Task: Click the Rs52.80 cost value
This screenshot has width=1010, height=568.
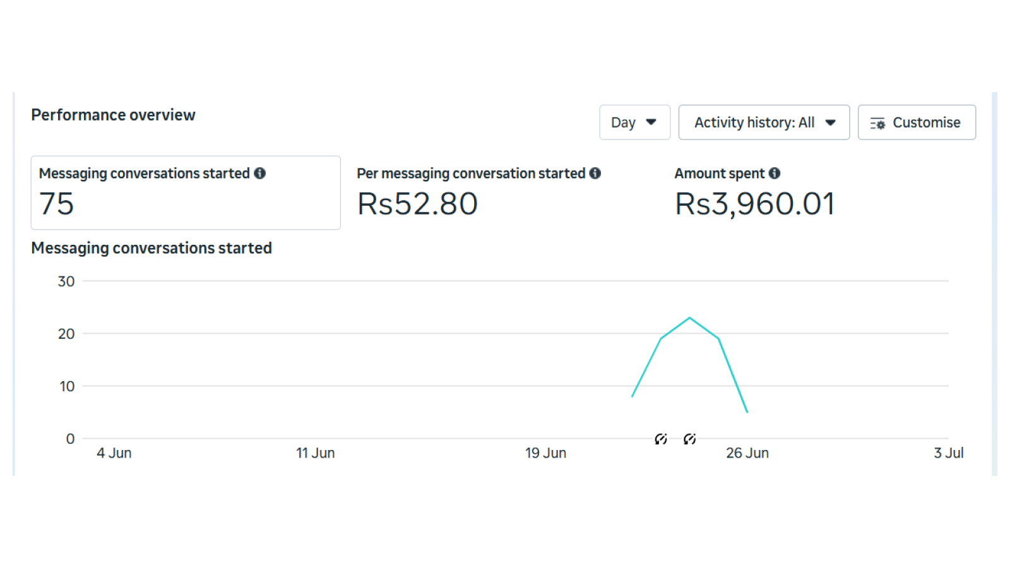Action: click(417, 204)
